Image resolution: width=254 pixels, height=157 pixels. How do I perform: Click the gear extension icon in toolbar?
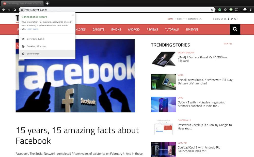225,10
